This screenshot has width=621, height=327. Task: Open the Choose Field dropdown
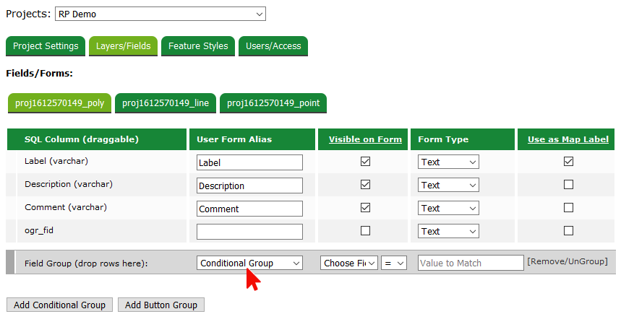tap(349, 263)
